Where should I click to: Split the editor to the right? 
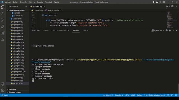pyautogui.click(x=172, y=6)
